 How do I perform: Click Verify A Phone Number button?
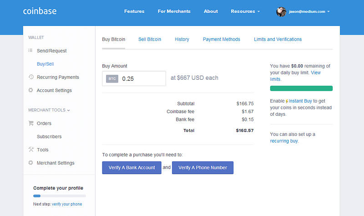tap(202, 168)
